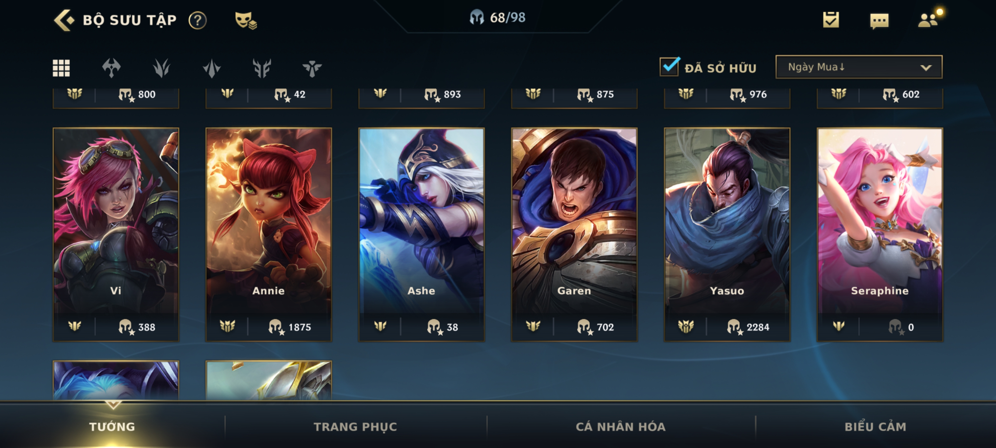Open the help question mark icon

coord(198,20)
